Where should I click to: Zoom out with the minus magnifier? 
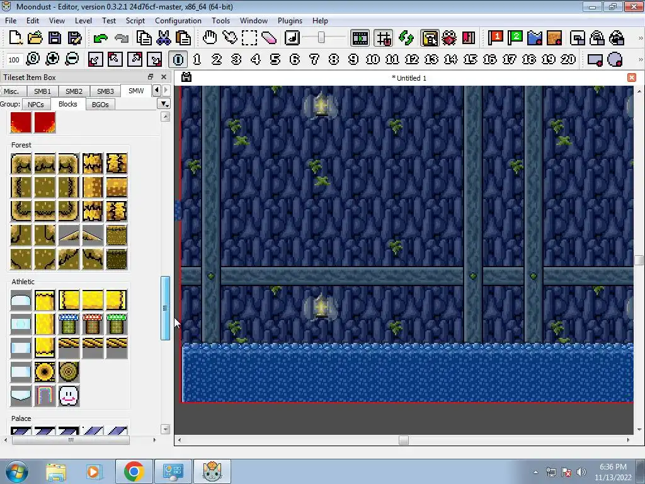point(72,59)
